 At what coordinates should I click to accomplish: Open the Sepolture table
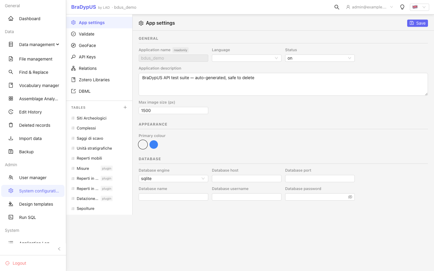point(99,208)
